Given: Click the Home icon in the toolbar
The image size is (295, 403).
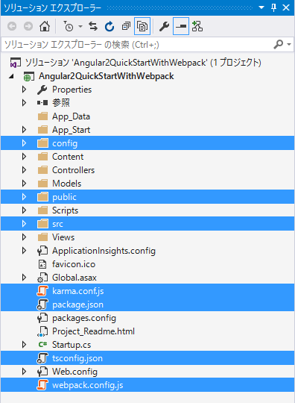Looking at the screenshot, I should coord(45,26).
